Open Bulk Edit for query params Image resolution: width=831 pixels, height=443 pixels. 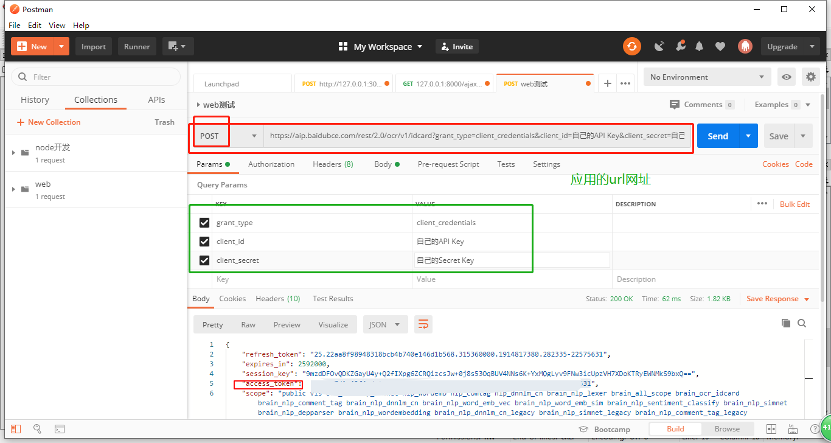pos(795,204)
